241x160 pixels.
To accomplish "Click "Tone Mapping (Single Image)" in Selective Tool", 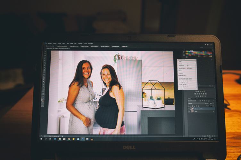I will tap(185, 80).
